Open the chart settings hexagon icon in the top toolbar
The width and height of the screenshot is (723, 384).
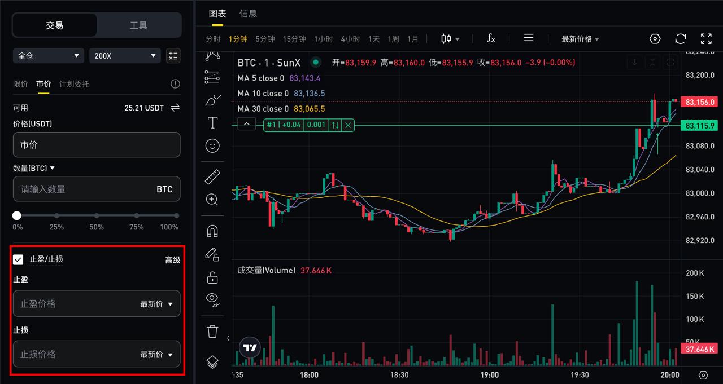[655, 39]
